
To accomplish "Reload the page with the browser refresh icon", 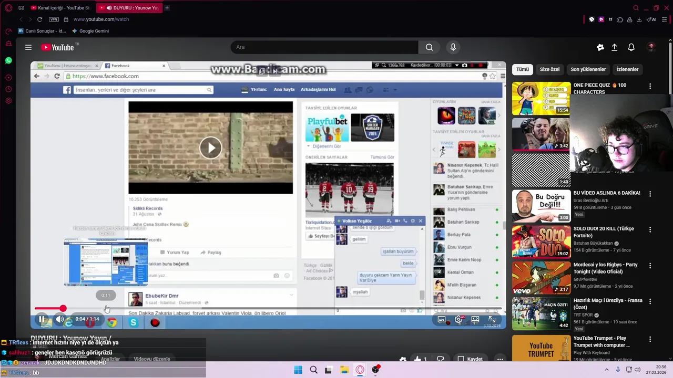I will (39, 19).
